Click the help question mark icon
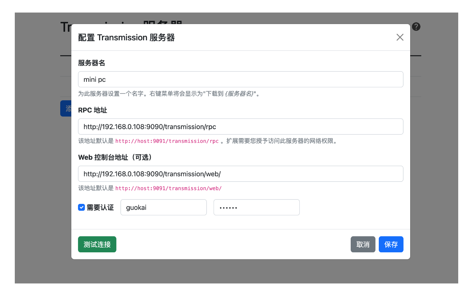Image resolution: width=473 pixels, height=296 pixels. pos(416,27)
